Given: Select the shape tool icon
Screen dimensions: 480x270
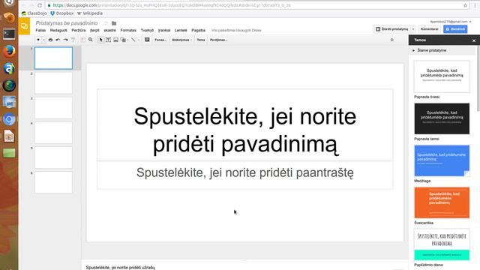Looking at the screenshot, I should (x=123, y=40).
